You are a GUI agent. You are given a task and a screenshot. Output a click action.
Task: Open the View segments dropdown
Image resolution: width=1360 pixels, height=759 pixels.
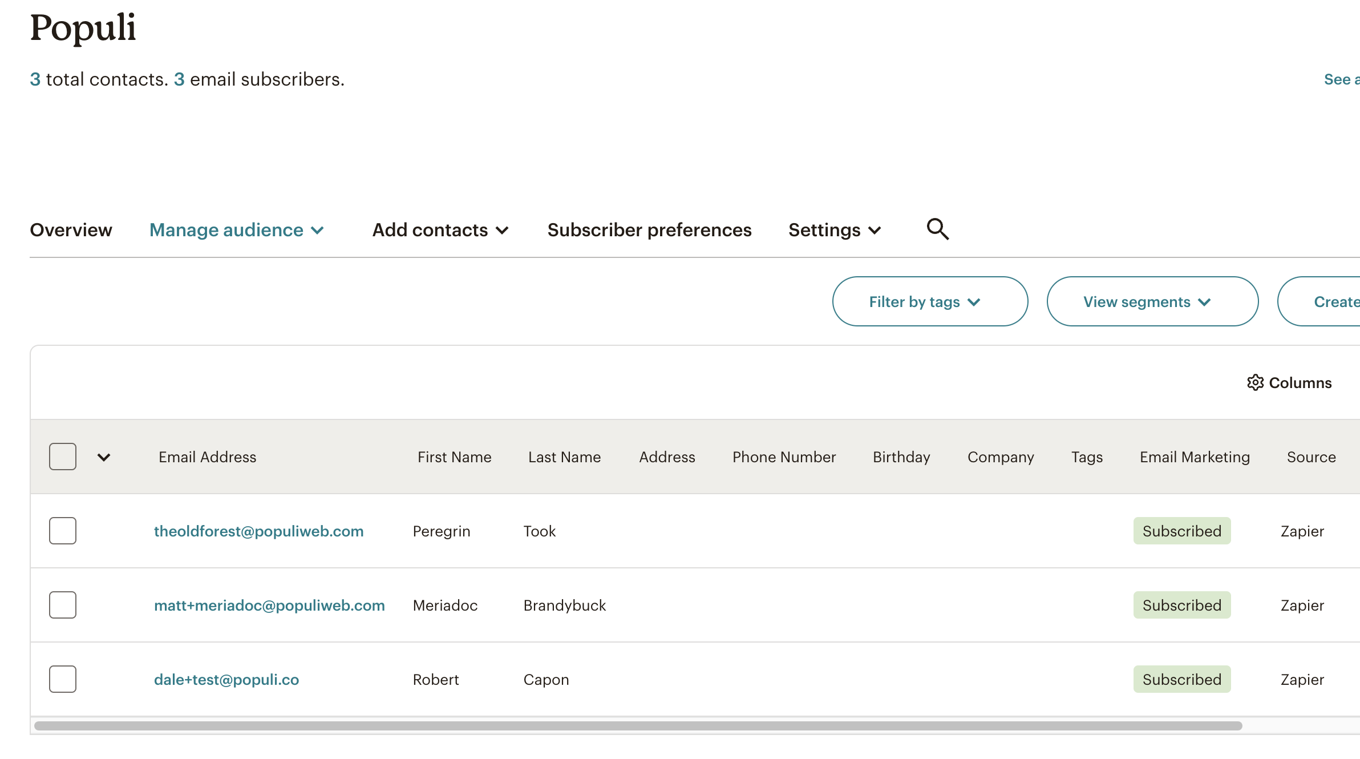pyautogui.click(x=1152, y=301)
